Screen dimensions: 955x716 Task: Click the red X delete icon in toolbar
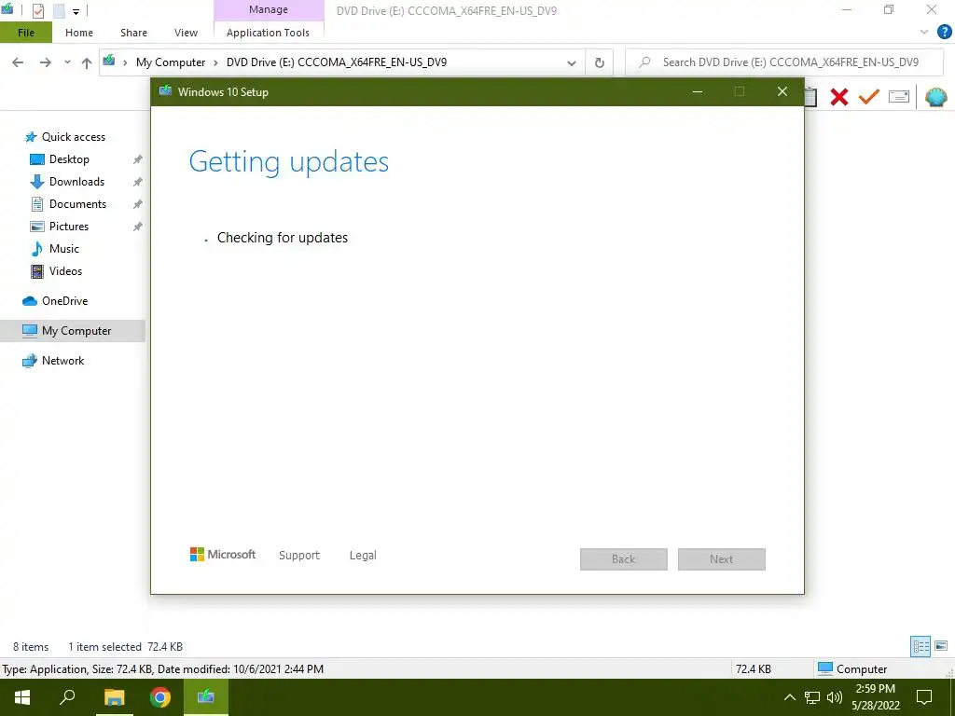point(838,97)
